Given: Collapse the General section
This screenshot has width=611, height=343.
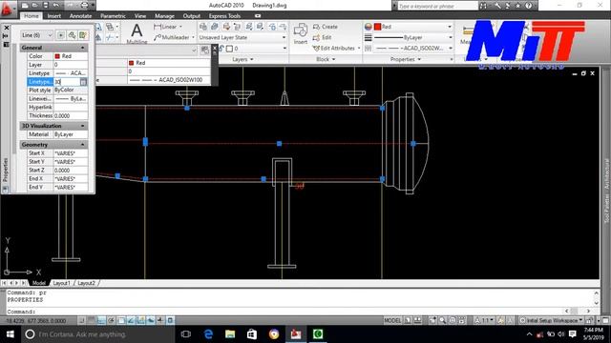Looking at the screenshot, I should tap(83, 48).
